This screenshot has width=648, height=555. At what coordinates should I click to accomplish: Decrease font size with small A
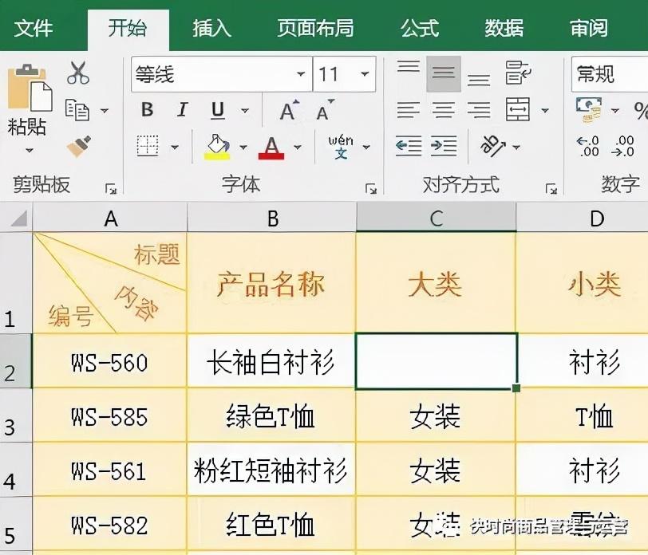[x=325, y=110]
